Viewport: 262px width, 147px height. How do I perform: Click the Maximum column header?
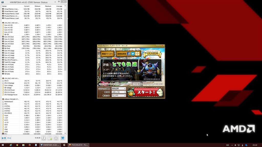(x=47, y=6)
